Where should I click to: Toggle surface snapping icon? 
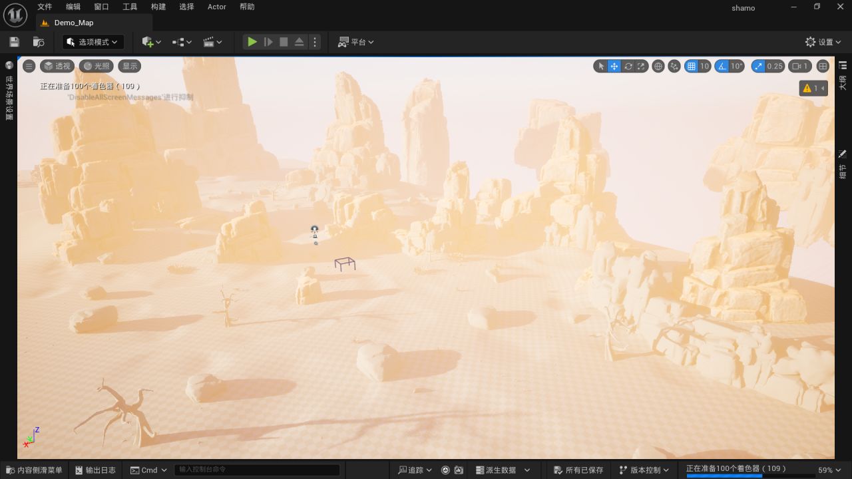(x=674, y=66)
